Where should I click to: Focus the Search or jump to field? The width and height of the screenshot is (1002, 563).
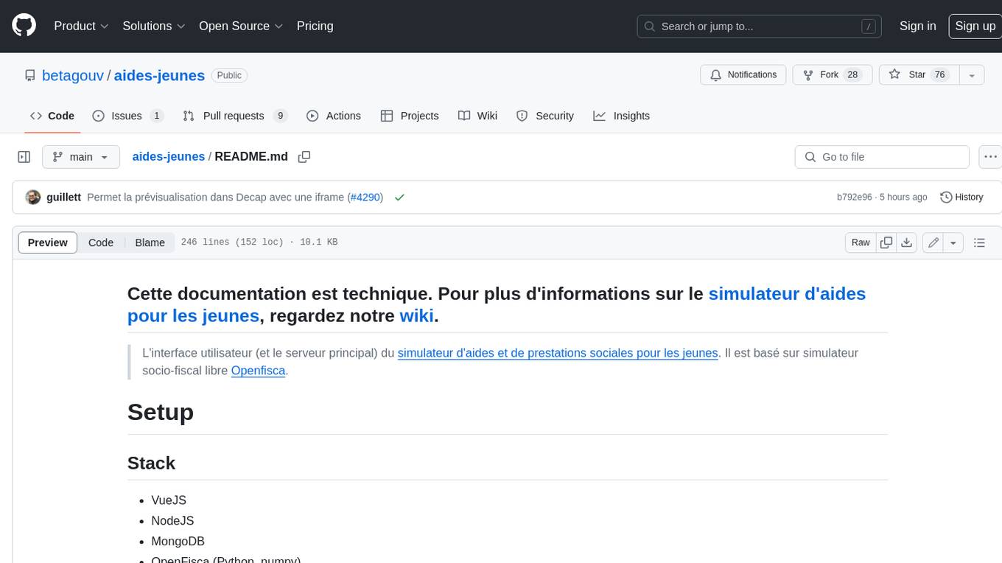[x=760, y=27]
